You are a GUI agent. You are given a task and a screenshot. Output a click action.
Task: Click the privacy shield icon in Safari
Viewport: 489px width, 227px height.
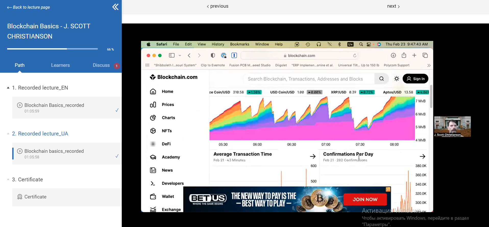click(213, 55)
